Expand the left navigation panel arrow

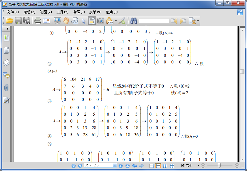[x=7, y=29]
